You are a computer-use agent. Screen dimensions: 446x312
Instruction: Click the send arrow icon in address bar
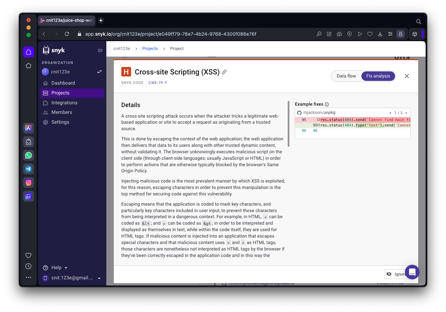click(360, 34)
